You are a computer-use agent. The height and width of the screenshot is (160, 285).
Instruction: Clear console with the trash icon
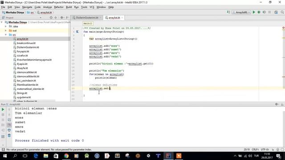(9, 136)
